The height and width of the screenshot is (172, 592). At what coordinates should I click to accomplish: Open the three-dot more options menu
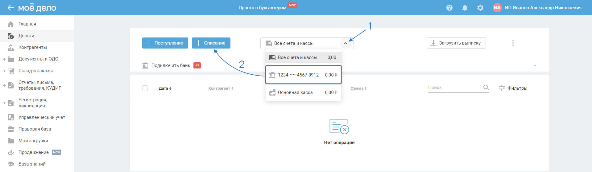[513, 43]
